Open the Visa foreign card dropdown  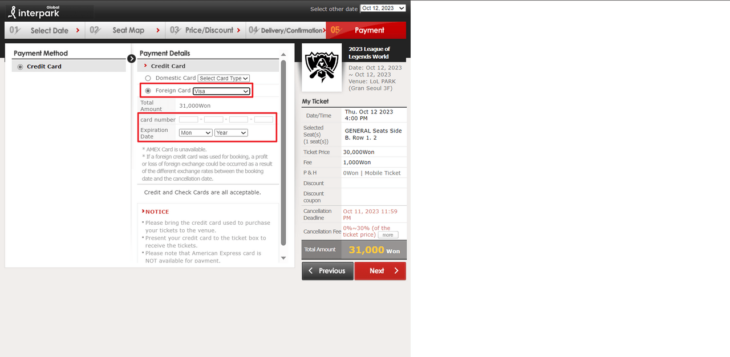tap(221, 91)
